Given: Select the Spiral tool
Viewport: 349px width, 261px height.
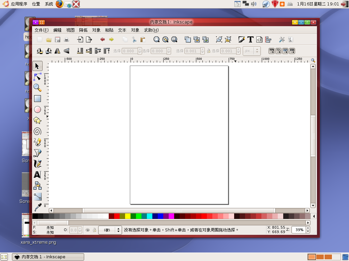Looking at the screenshot, I should pyautogui.click(x=37, y=132).
